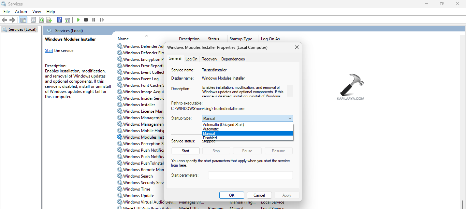Click the Start Service green play icon
The height and width of the screenshot is (209, 466).
tap(78, 20)
